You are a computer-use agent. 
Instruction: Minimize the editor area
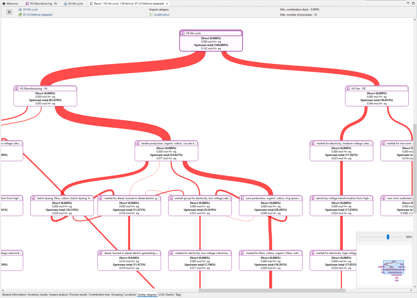408,3
